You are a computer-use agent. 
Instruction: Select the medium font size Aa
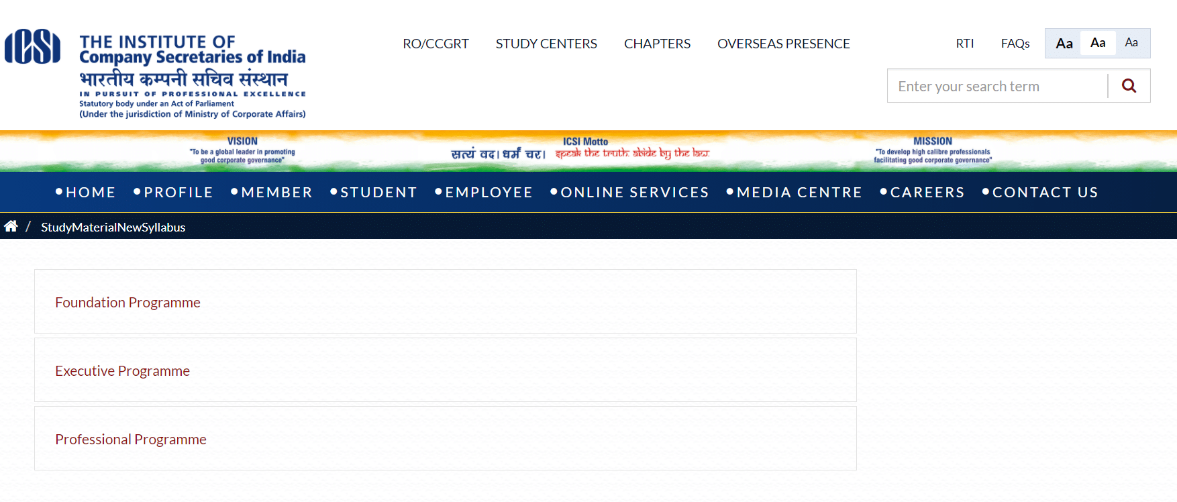click(1098, 43)
